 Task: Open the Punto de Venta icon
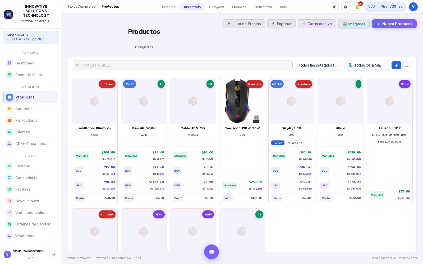(10, 75)
